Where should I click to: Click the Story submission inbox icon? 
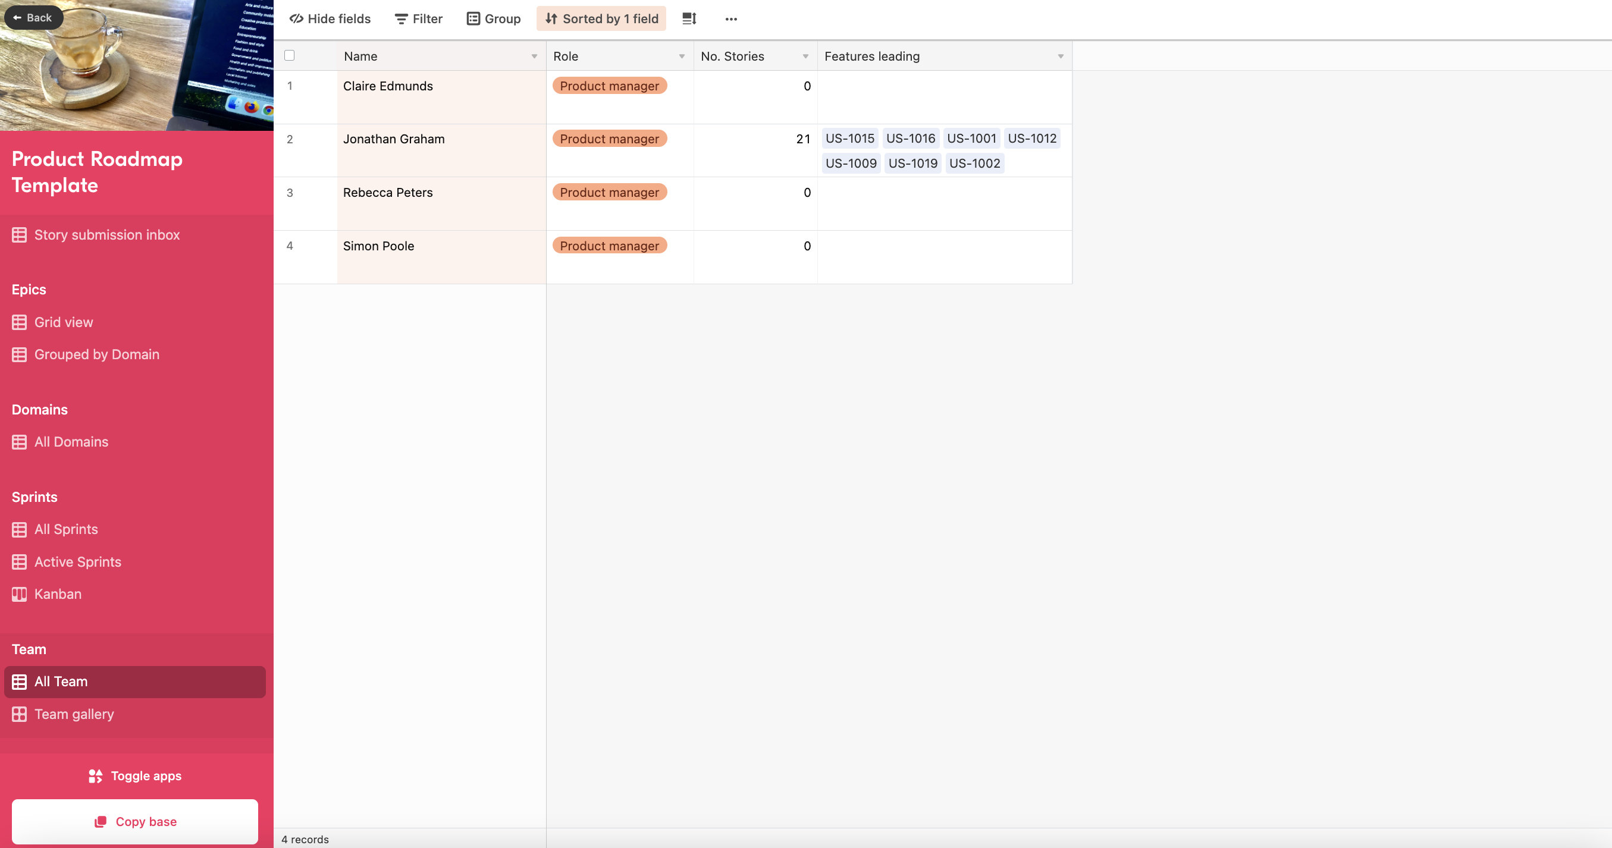coord(19,233)
